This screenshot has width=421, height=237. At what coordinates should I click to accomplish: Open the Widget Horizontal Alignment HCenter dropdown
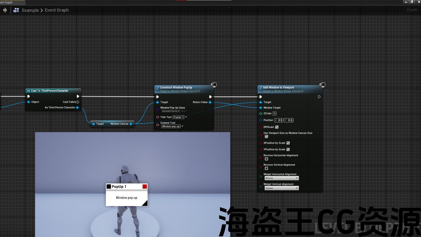tap(282, 178)
